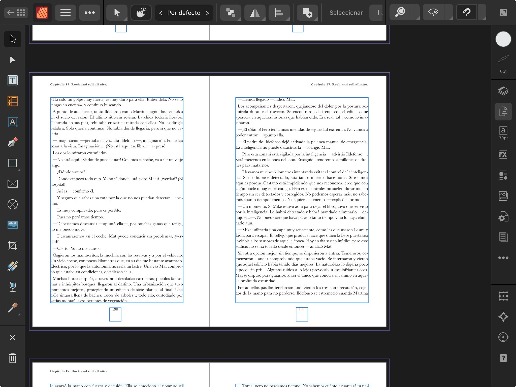
Task: Open the Navigator panel
Action: coord(503,317)
